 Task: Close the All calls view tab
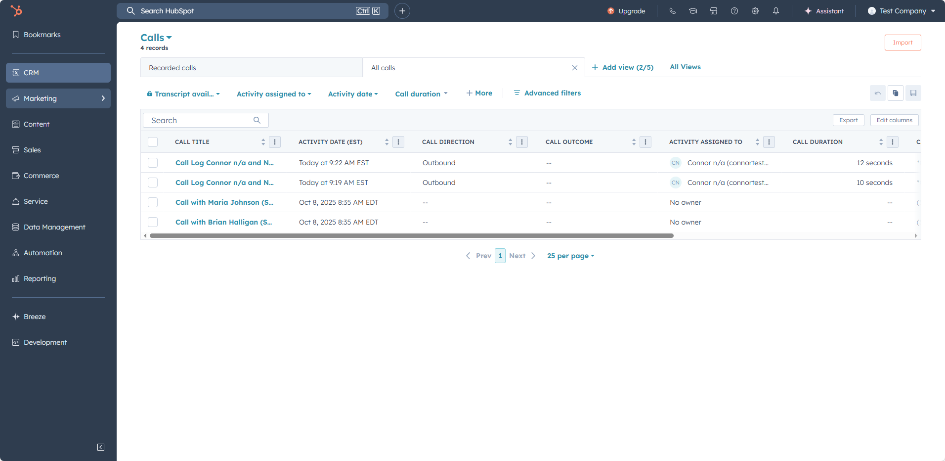(574, 68)
